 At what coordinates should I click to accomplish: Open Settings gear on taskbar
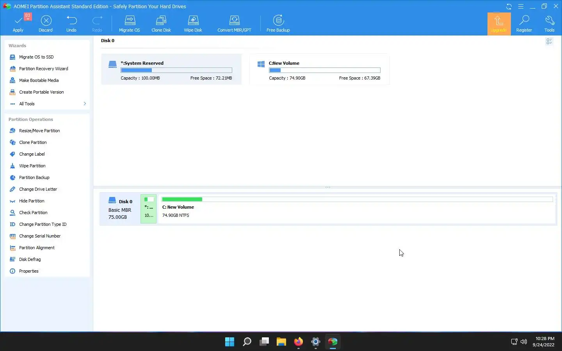click(x=316, y=342)
